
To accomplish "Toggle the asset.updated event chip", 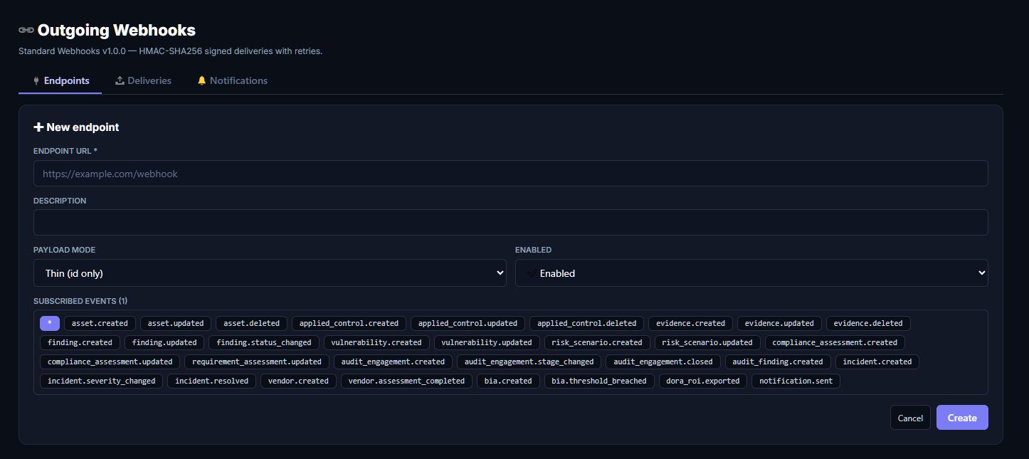I will click(176, 323).
